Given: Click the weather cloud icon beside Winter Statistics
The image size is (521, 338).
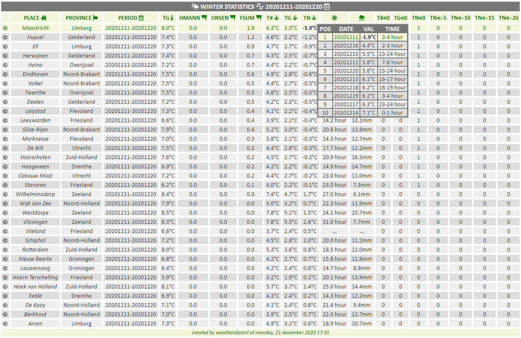Looking at the screenshot, I should pos(196,6).
